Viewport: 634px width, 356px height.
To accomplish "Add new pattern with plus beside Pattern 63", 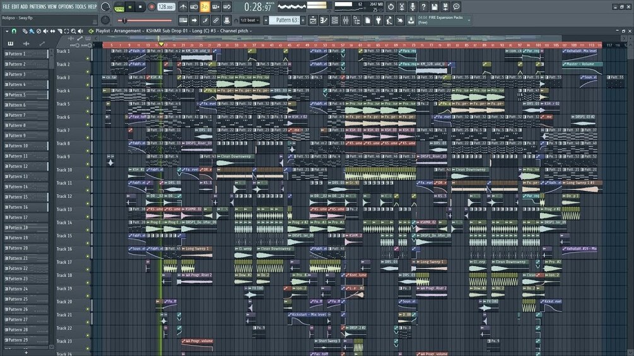I will [x=303, y=20].
